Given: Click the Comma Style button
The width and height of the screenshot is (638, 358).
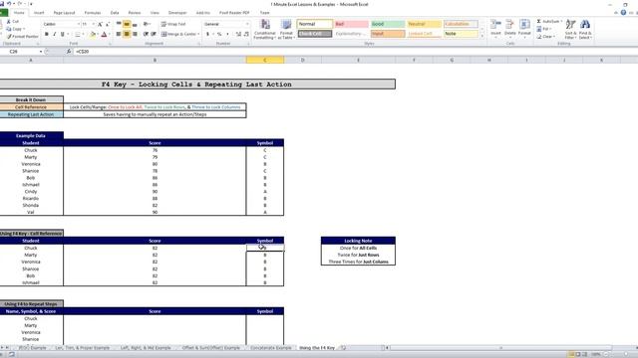Looking at the screenshot, I should pos(227,34).
